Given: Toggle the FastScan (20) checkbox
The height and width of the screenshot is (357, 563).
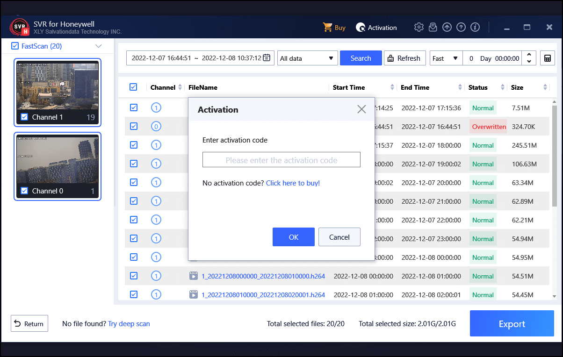Looking at the screenshot, I should click(x=15, y=46).
